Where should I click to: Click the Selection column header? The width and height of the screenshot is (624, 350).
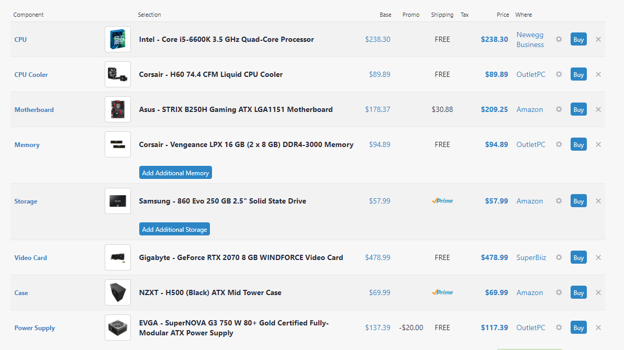pyautogui.click(x=150, y=15)
